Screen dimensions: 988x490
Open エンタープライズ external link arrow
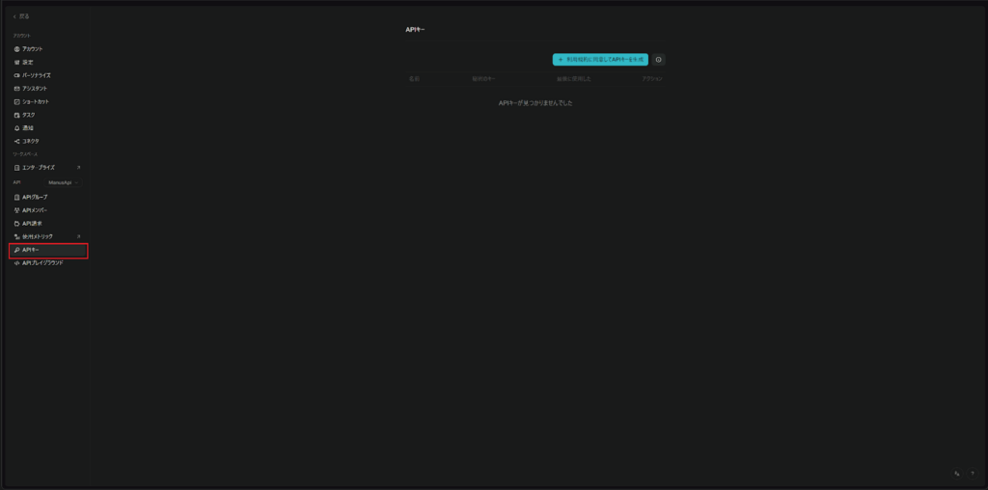click(78, 167)
